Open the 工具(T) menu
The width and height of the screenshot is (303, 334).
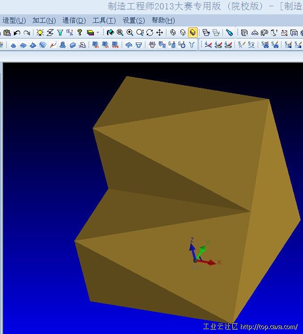tap(104, 21)
